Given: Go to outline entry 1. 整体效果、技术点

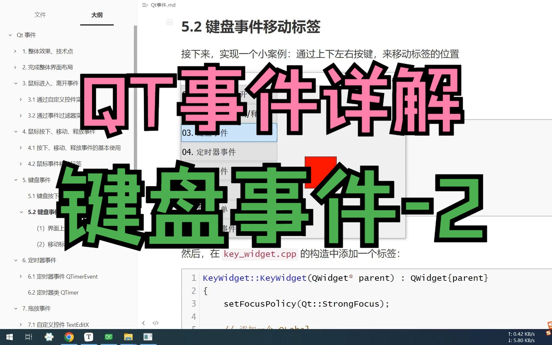Looking at the screenshot, I should point(48,51).
